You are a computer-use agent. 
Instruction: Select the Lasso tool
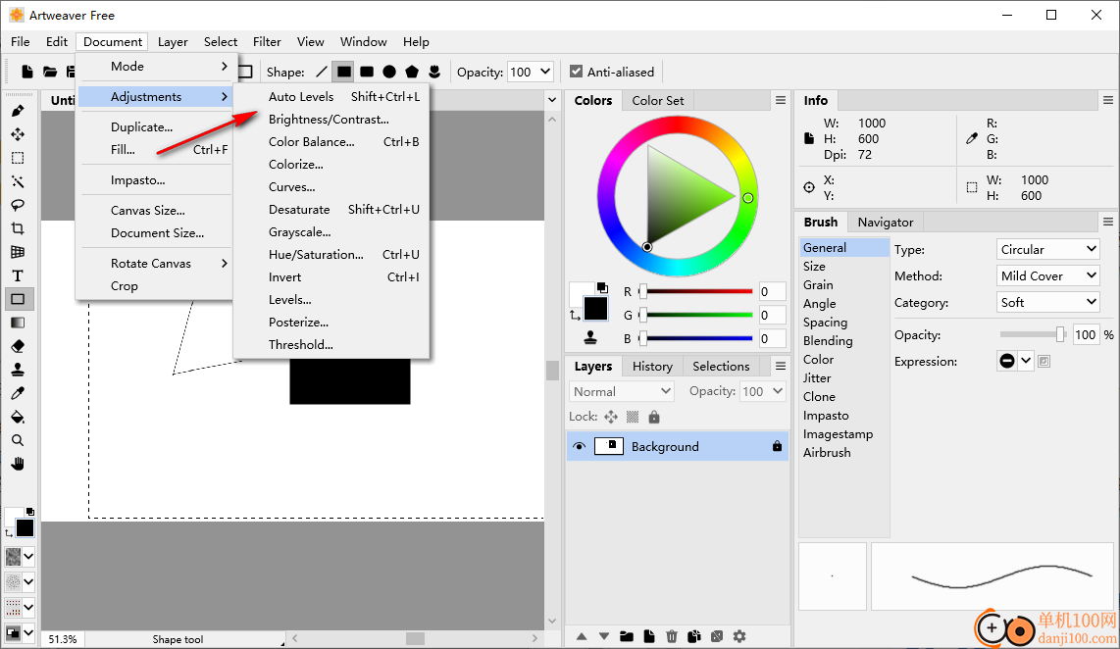click(x=18, y=205)
